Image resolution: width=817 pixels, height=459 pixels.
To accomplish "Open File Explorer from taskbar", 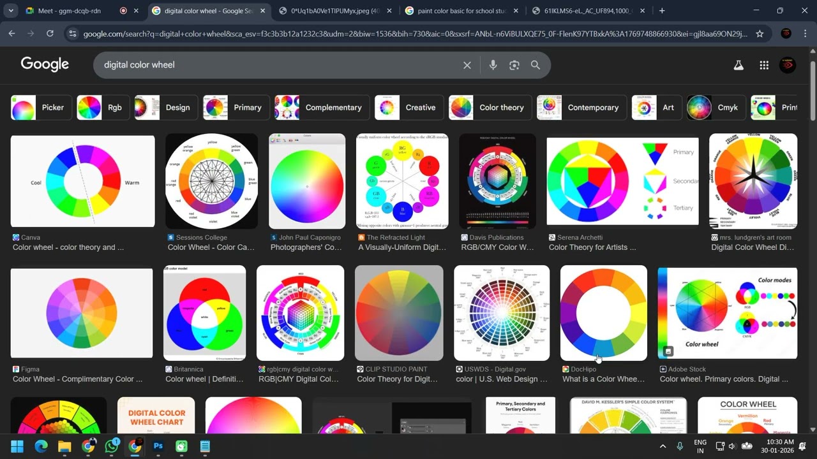I will pos(64,446).
